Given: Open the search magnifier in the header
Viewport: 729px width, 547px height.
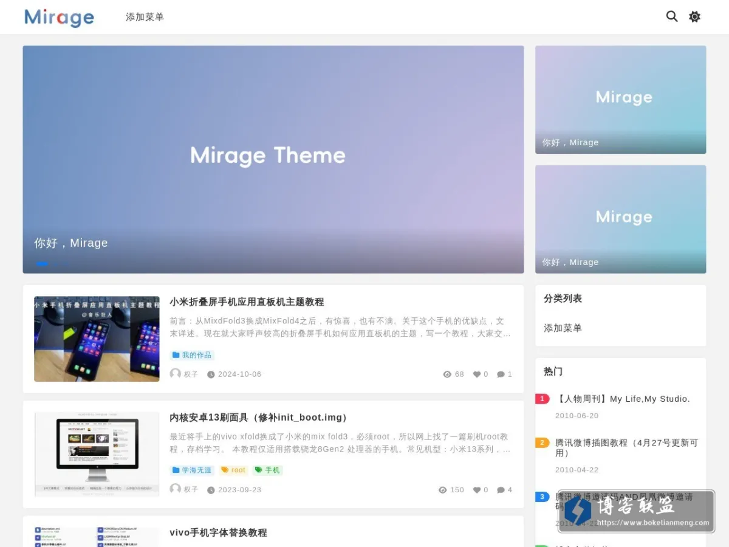Looking at the screenshot, I should pyautogui.click(x=671, y=16).
